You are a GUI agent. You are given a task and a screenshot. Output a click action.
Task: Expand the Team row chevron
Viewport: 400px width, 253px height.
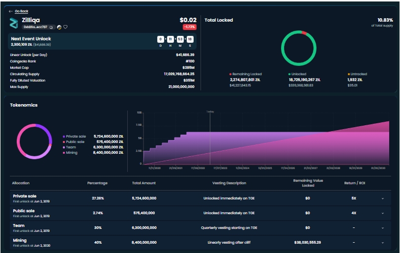(x=383, y=228)
